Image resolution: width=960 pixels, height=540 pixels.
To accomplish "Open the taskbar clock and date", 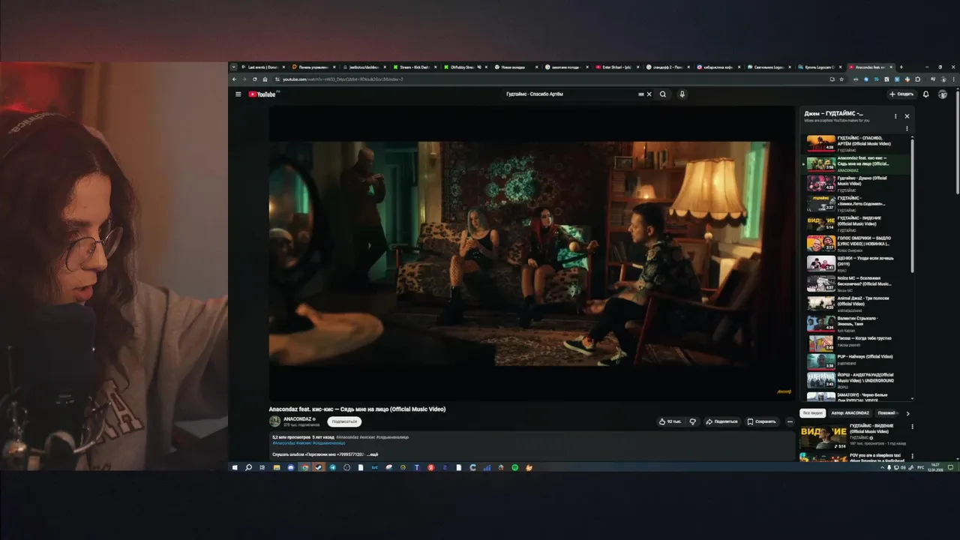I will 936,467.
